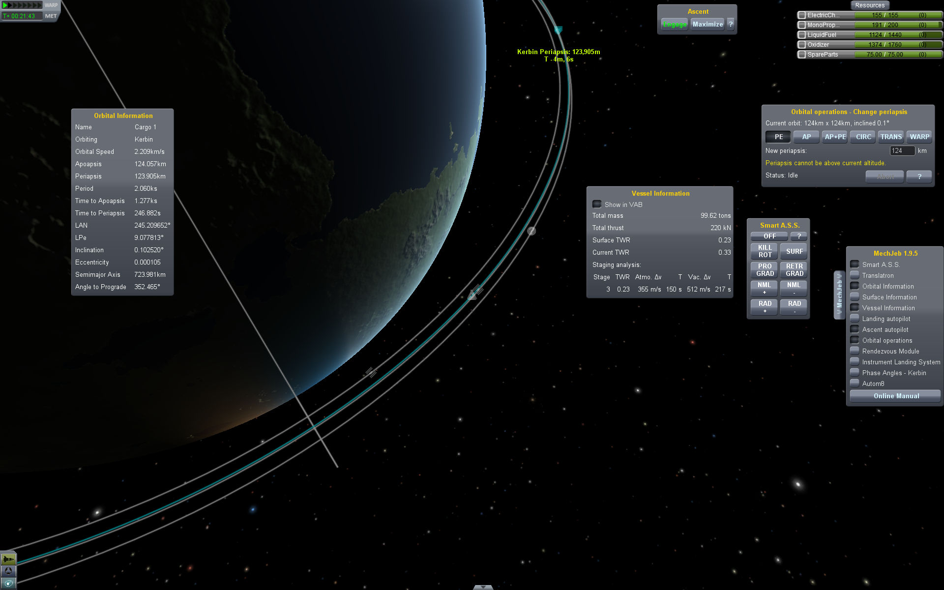This screenshot has height=590, width=944.
Task: Open the vessel staging view icon
Action: (x=8, y=560)
